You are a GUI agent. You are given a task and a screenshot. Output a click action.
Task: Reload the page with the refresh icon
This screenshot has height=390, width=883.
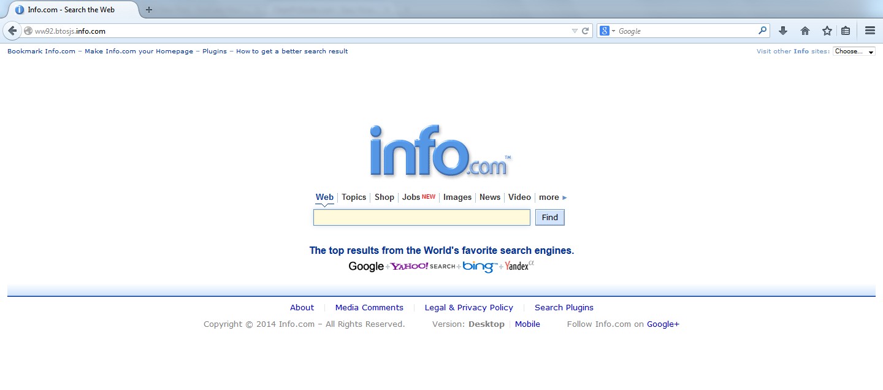586,31
